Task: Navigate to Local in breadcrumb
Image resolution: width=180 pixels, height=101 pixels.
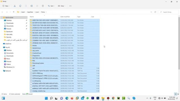Action: 37,12
